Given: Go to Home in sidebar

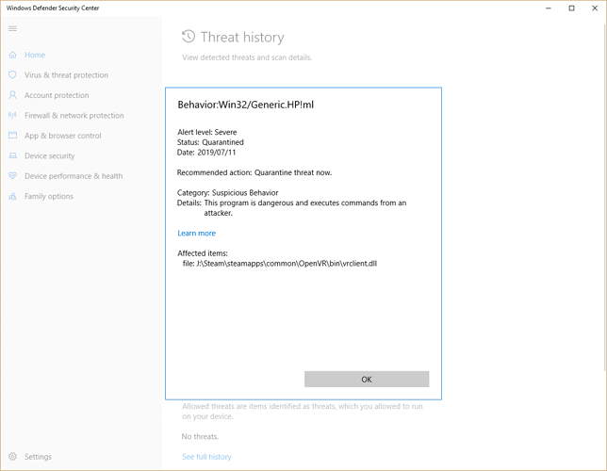Looking at the screenshot, I should coord(35,55).
